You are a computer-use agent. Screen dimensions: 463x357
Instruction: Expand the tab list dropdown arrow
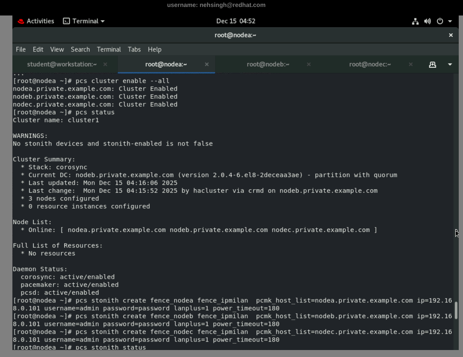[450, 65]
